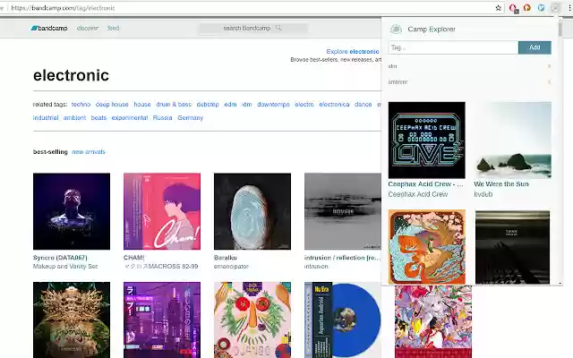Click the bvdub artist name
This screenshot has height=358, width=573.
click(483, 194)
